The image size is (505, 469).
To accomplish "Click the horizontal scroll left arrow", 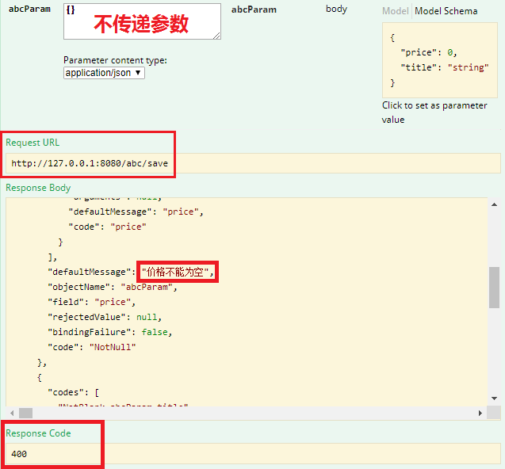I will 12,413.
